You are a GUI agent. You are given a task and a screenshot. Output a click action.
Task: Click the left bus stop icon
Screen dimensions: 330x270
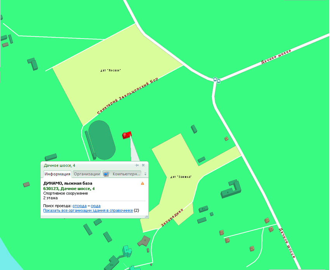point(215,79)
